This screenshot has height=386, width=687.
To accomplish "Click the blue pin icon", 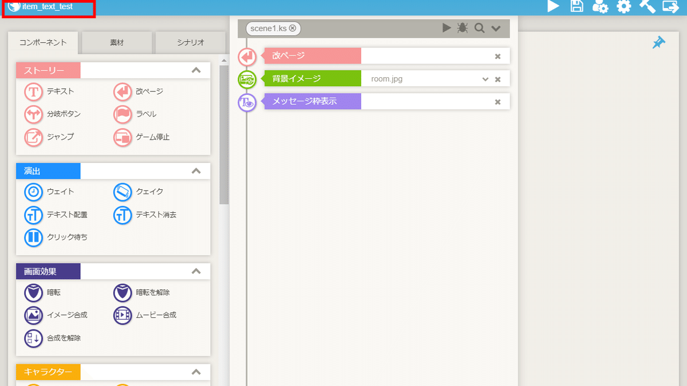I will [x=659, y=43].
